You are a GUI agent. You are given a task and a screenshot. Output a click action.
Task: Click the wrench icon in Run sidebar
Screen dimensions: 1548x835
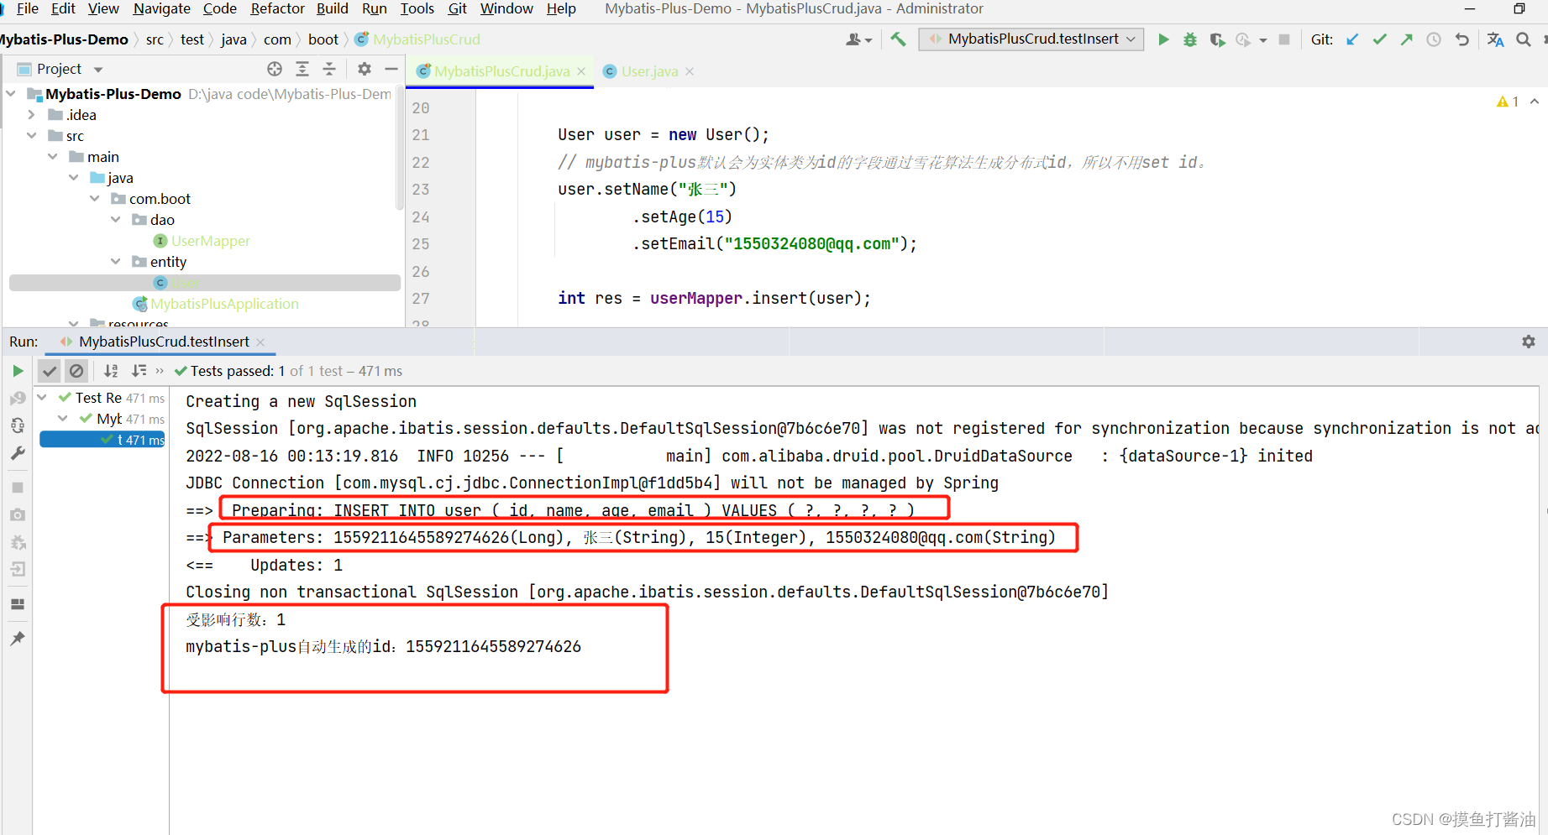[x=18, y=453]
